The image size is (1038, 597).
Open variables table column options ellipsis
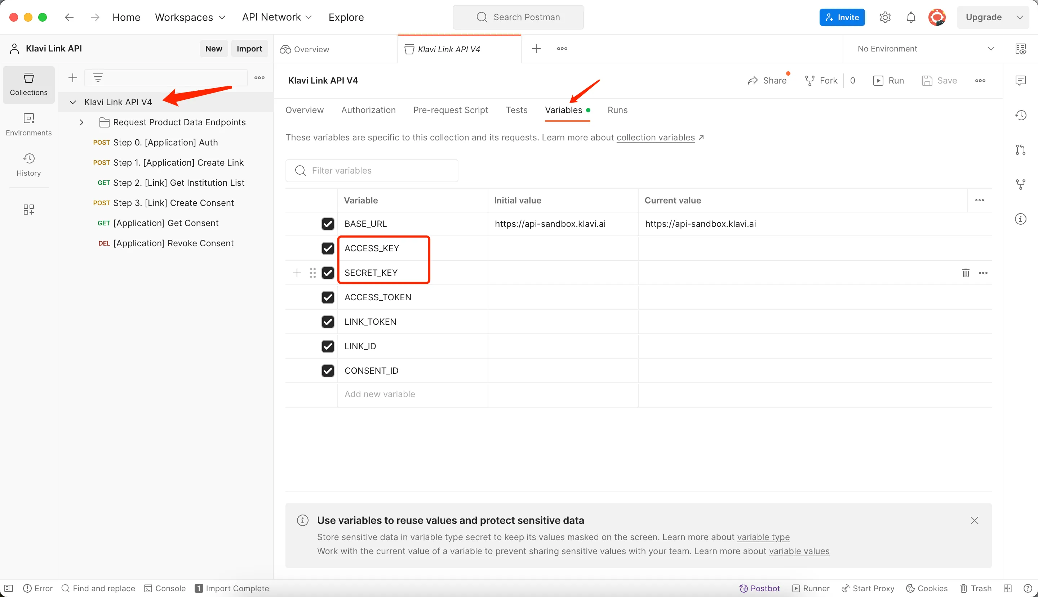tap(979, 200)
